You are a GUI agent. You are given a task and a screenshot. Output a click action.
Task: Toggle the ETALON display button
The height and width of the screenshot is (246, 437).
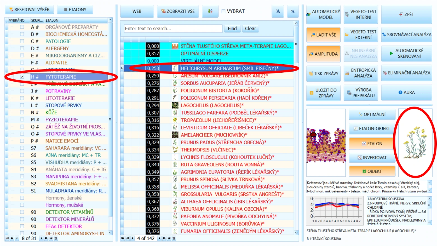tap(372, 144)
